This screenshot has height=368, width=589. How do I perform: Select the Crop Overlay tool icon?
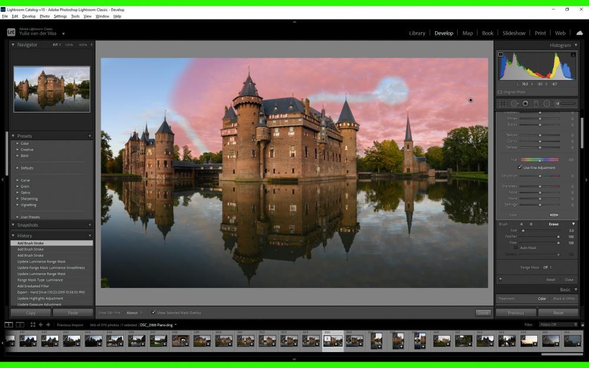point(503,104)
